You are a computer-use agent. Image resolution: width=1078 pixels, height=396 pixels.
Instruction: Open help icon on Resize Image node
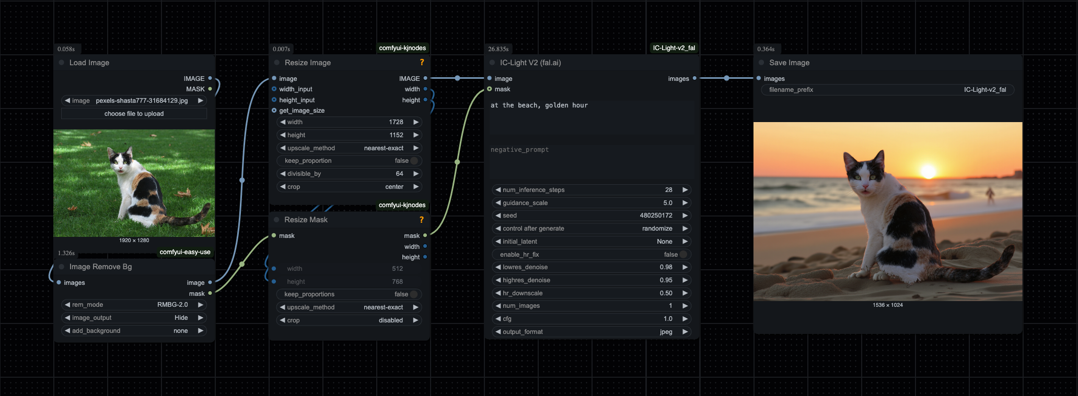tap(422, 62)
